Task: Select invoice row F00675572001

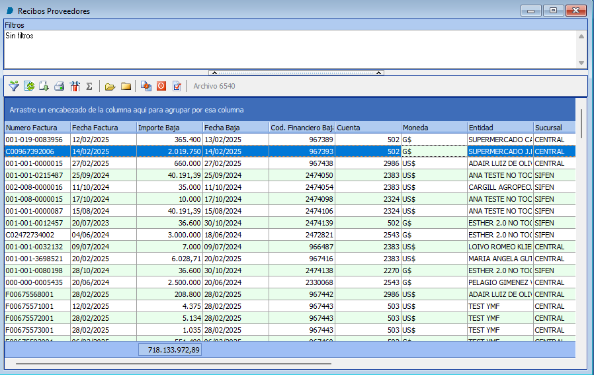Action: (x=290, y=318)
